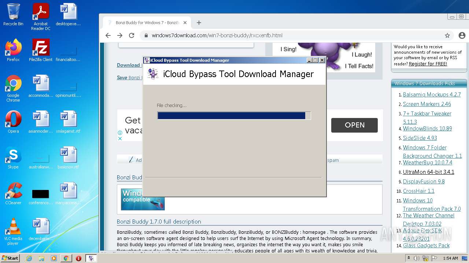
Task: Open The Weather Channel Desktop link
Action: pos(429,220)
